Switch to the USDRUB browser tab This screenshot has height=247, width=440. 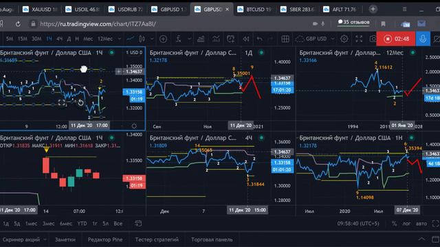point(126,9)
